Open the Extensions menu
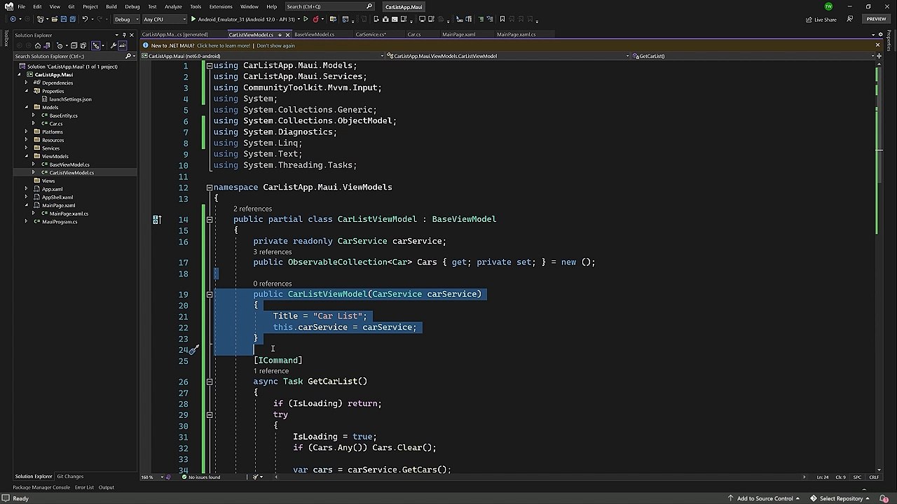897x504 pixels. [x=221, y=6]
